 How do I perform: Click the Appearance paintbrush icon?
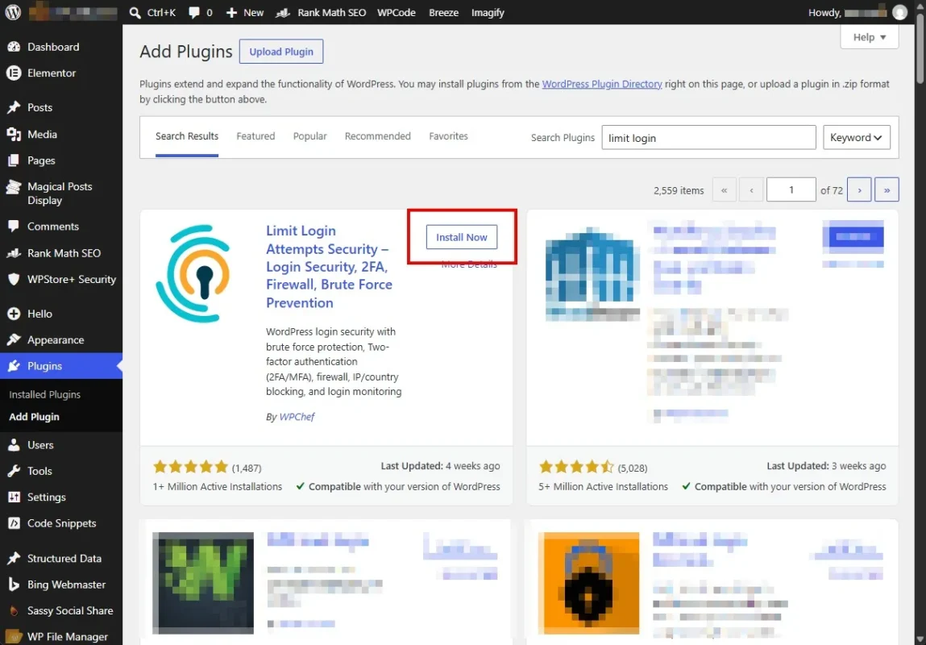click(x=14, y=339)
